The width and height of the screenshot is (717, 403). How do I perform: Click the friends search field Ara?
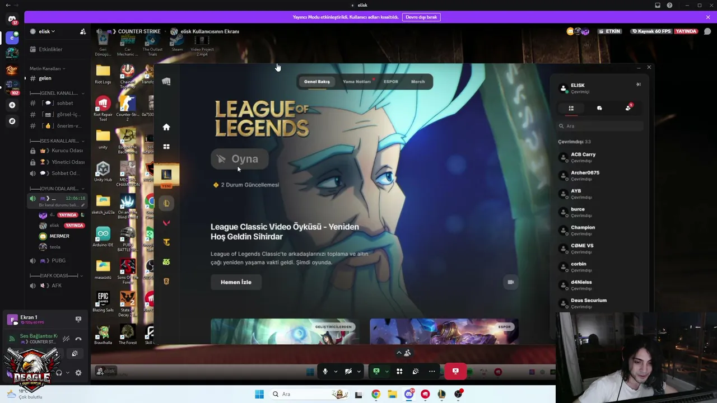(x=600, y=126)
